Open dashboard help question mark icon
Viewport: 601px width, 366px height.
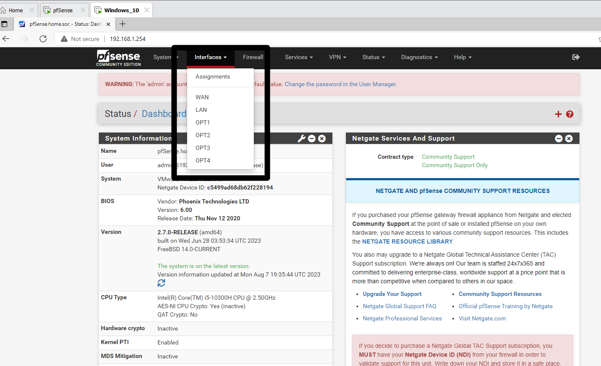coord(570,114)
